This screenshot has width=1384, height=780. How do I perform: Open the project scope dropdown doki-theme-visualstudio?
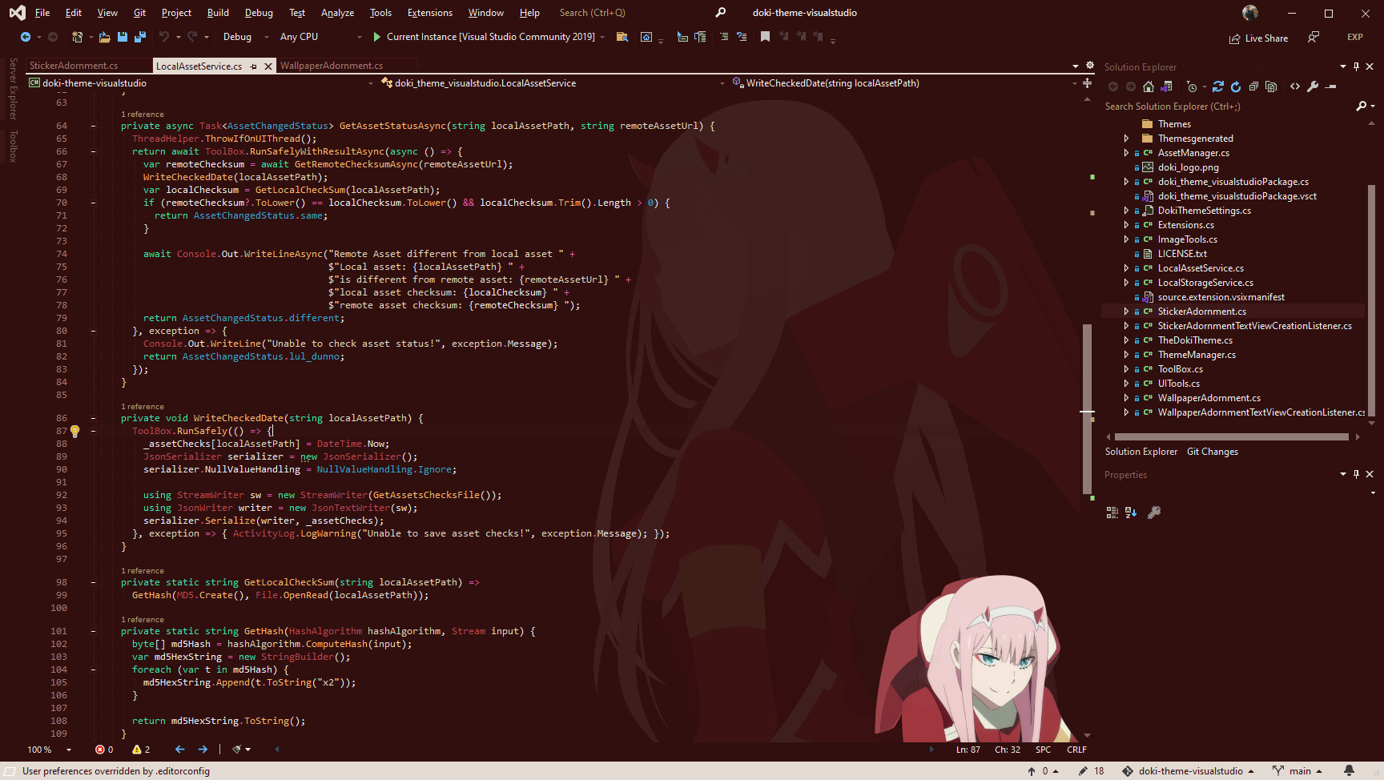tap(201, 83)
